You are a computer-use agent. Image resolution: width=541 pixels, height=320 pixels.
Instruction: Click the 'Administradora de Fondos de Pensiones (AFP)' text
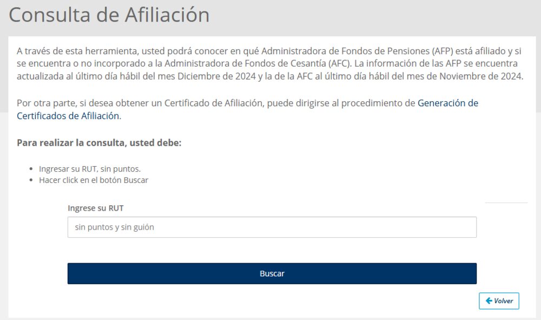(x=358, y=51)
